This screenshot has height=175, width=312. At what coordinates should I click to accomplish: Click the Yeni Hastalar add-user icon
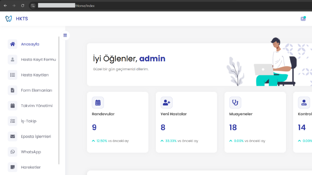click(x=166, y=102)
